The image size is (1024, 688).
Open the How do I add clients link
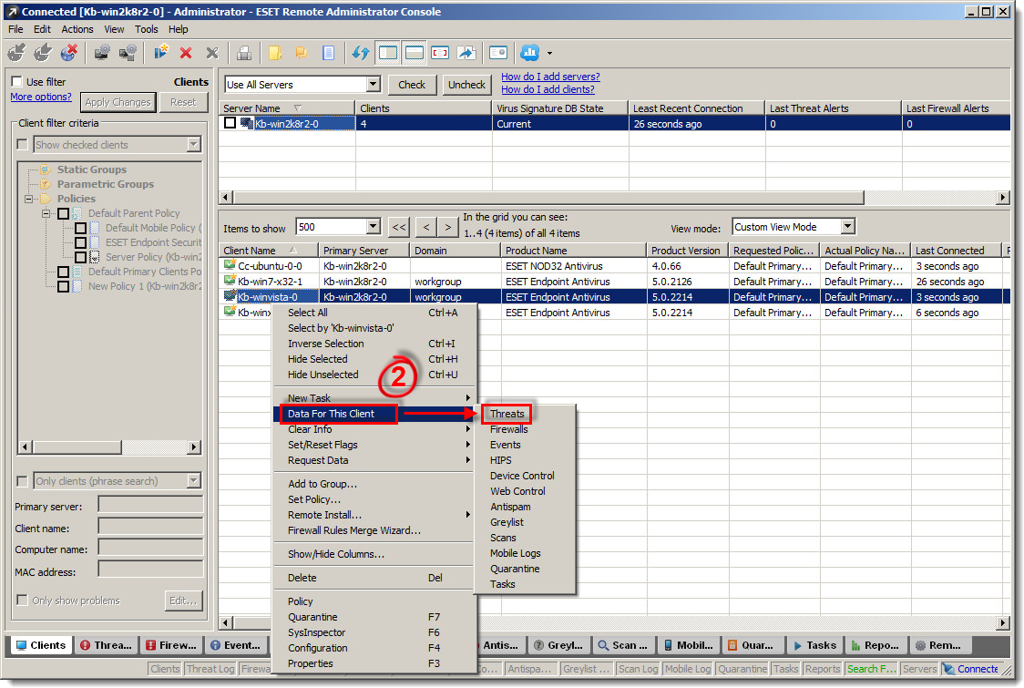(x=548, y=89)
